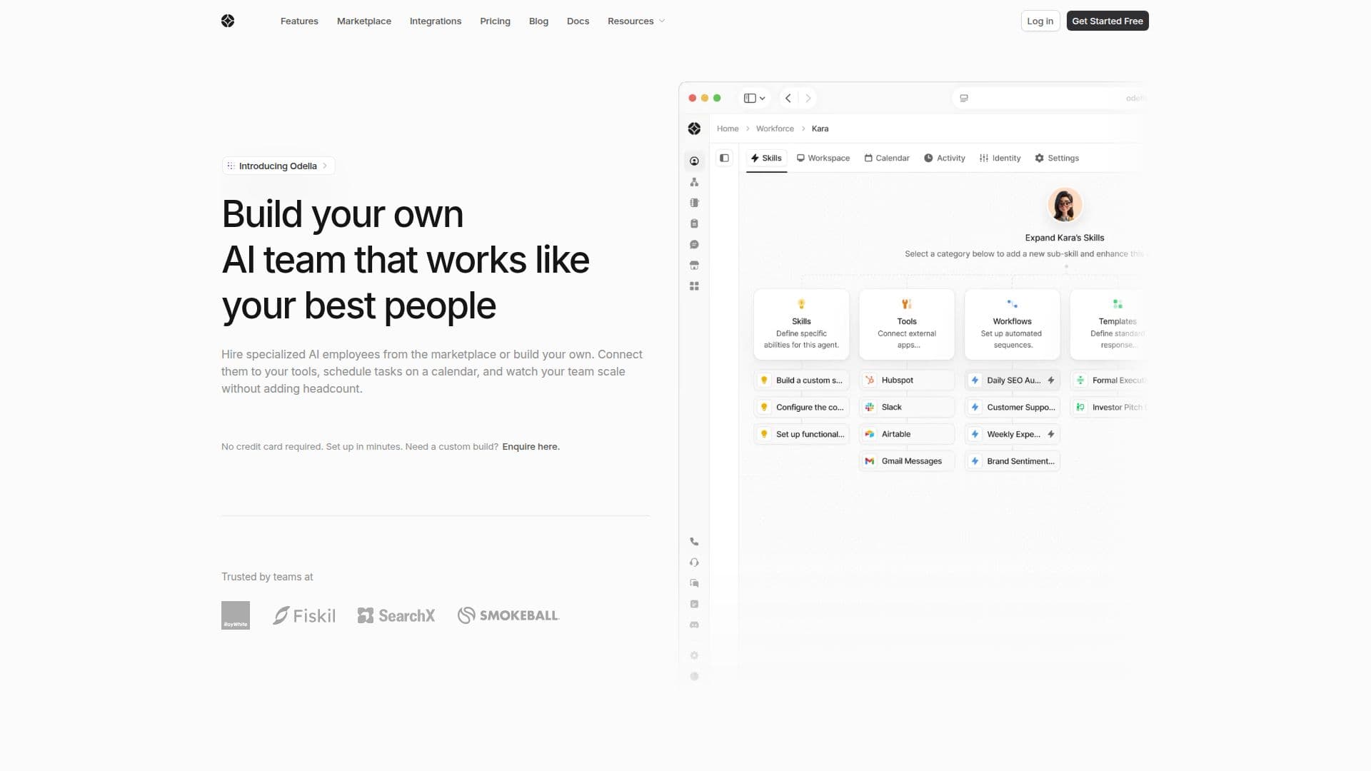Go to Workforce in the breadcrumb
Screen dimensions: 1371x771
pyautogui.click(x=775, y=128)
